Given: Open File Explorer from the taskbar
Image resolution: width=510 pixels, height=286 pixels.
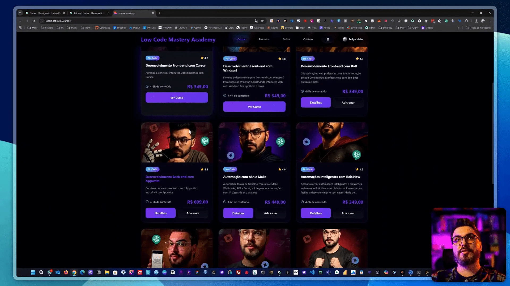Looking at the screenshot, I should (x=107, y=272).
